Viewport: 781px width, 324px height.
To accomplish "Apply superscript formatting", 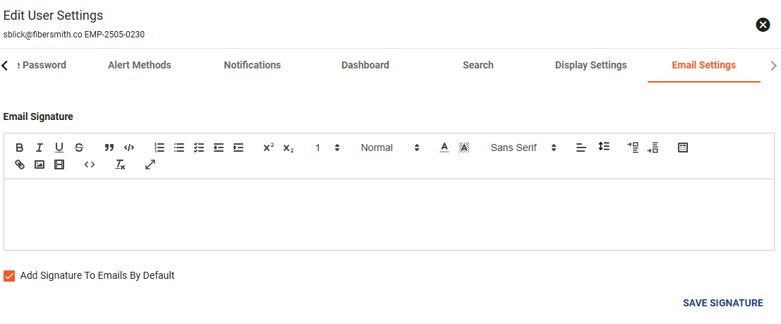I will (x=269, y=148).
